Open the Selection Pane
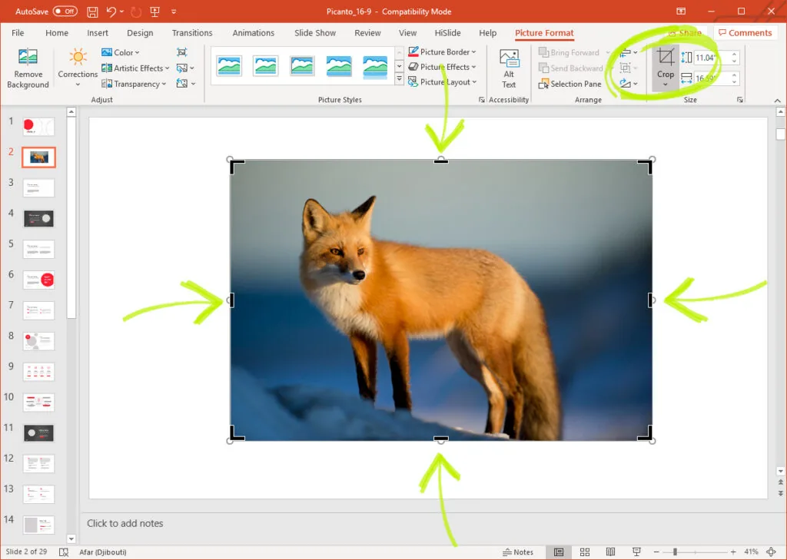This screenshot has height=560, width=787. (x=569, y=84)
